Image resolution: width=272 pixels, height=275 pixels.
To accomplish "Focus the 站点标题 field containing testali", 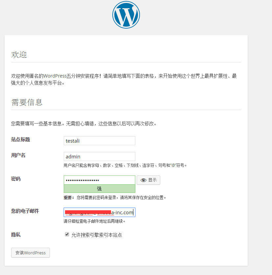I will click(x=99, y=141).
